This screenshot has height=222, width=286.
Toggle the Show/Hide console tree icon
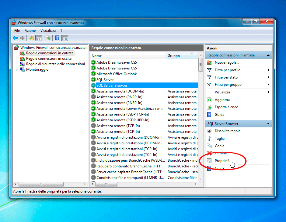(39, 38)
